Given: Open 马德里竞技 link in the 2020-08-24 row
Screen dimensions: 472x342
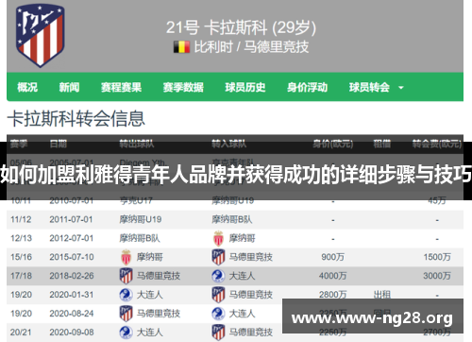Looking at the screenshot, I should coord(159,314).
